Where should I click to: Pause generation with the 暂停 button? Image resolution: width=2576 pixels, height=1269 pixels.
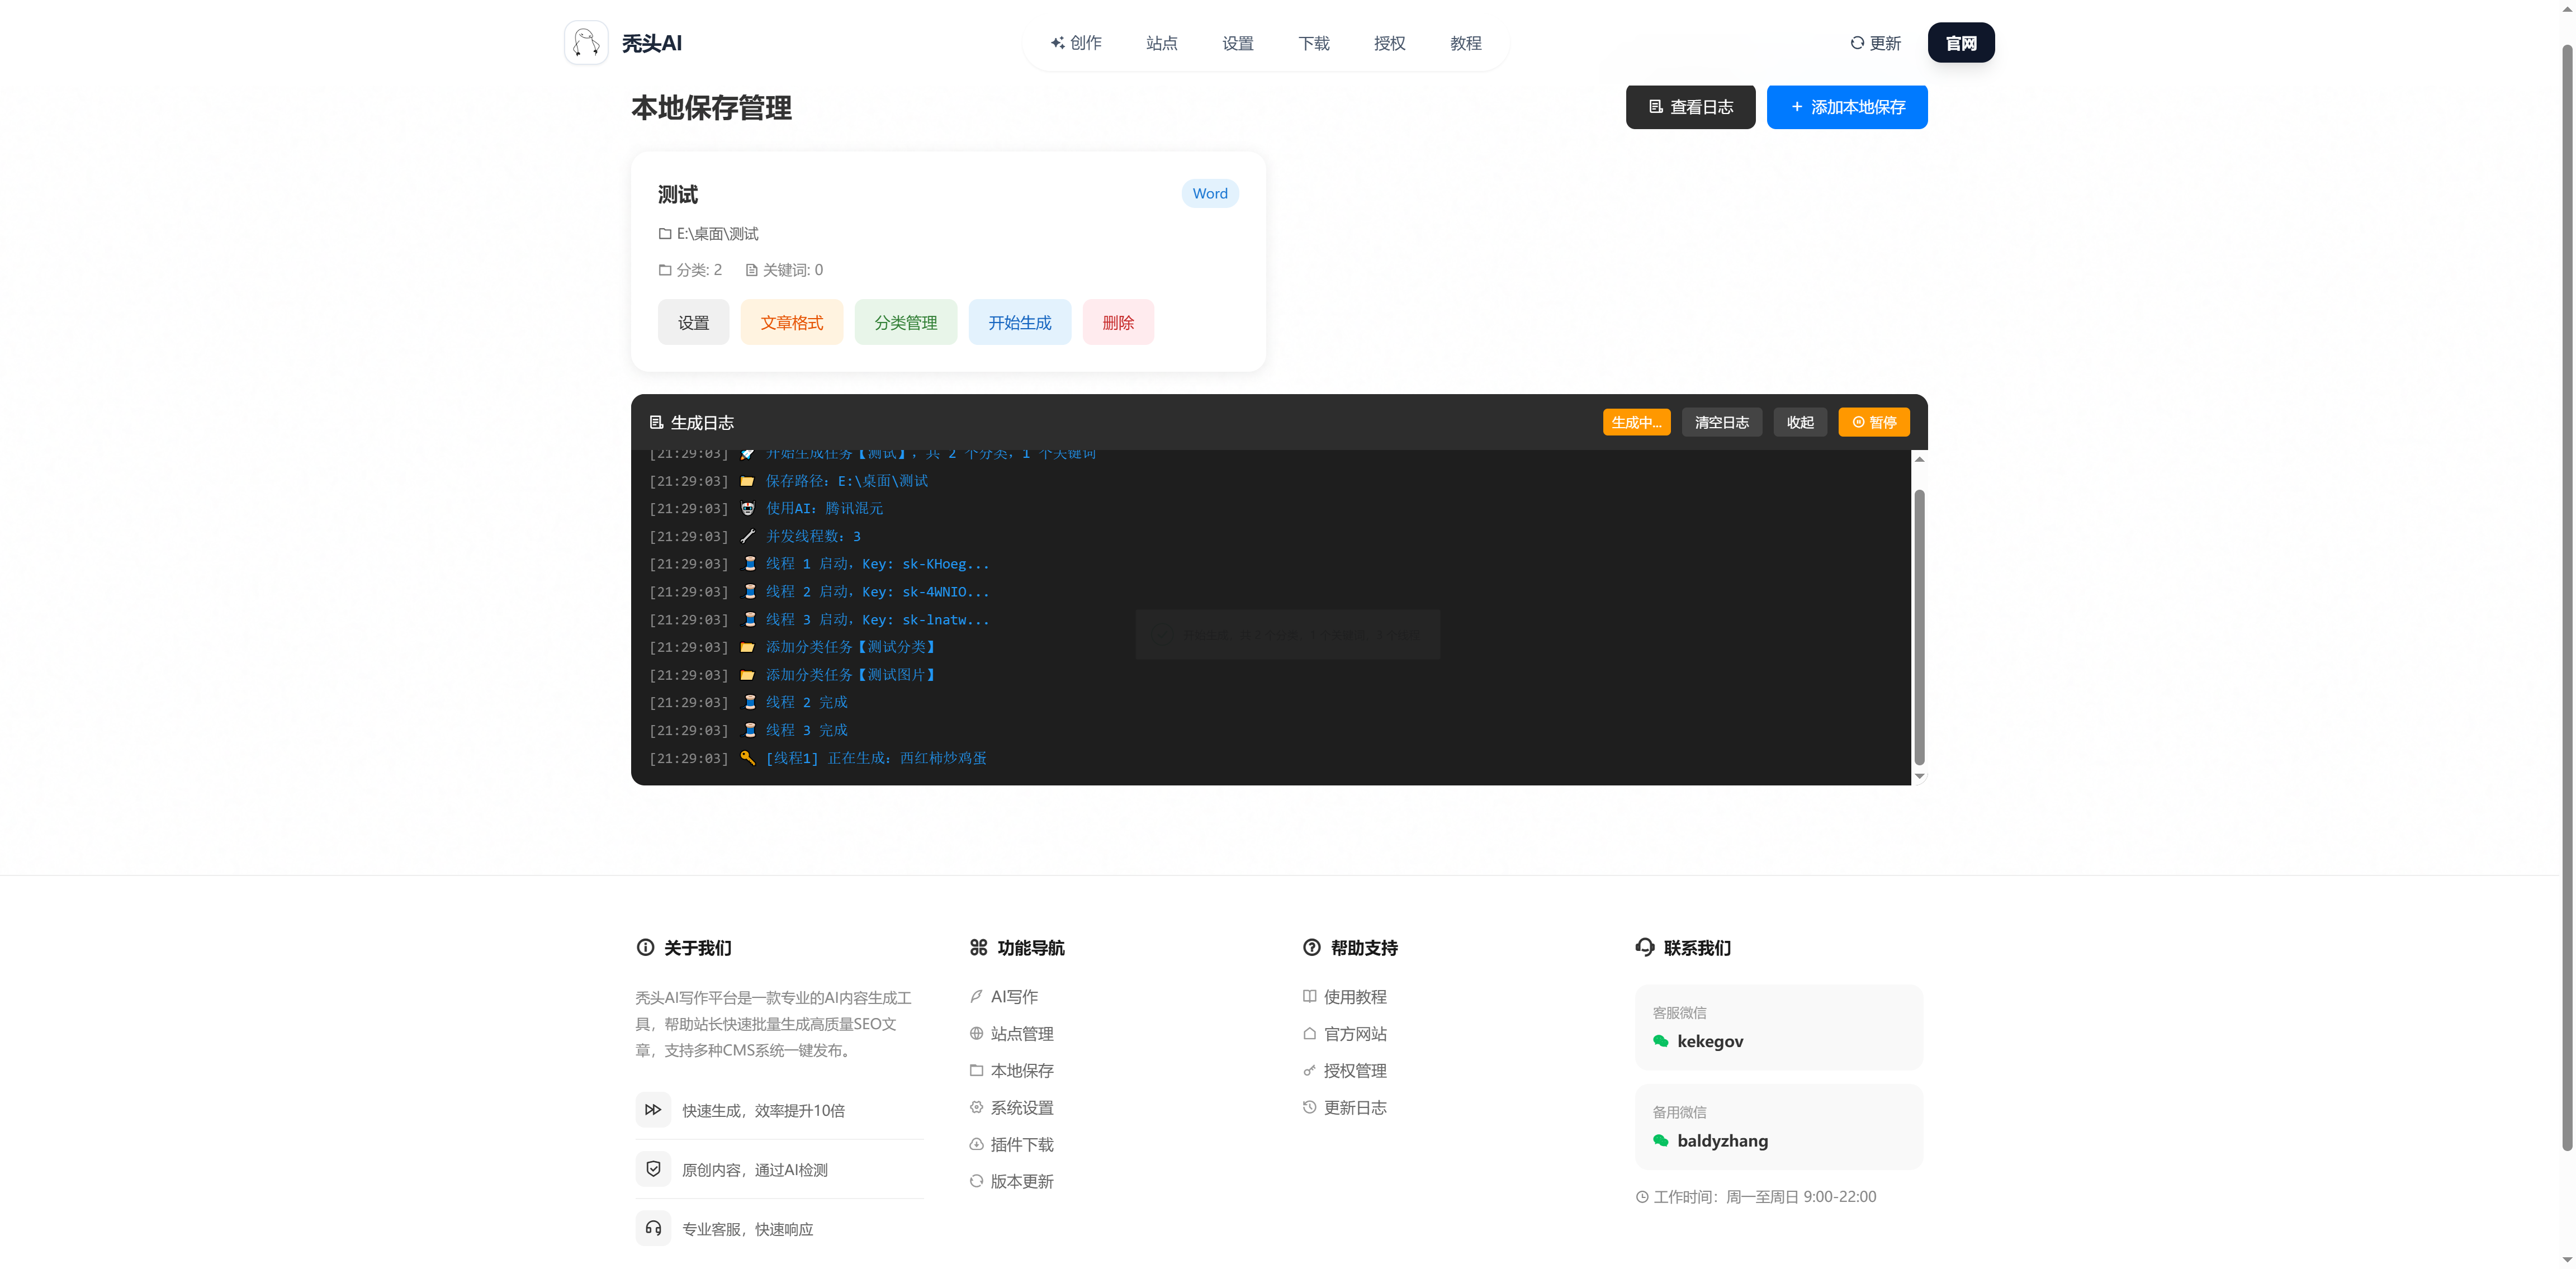(x=1873, y=423)
